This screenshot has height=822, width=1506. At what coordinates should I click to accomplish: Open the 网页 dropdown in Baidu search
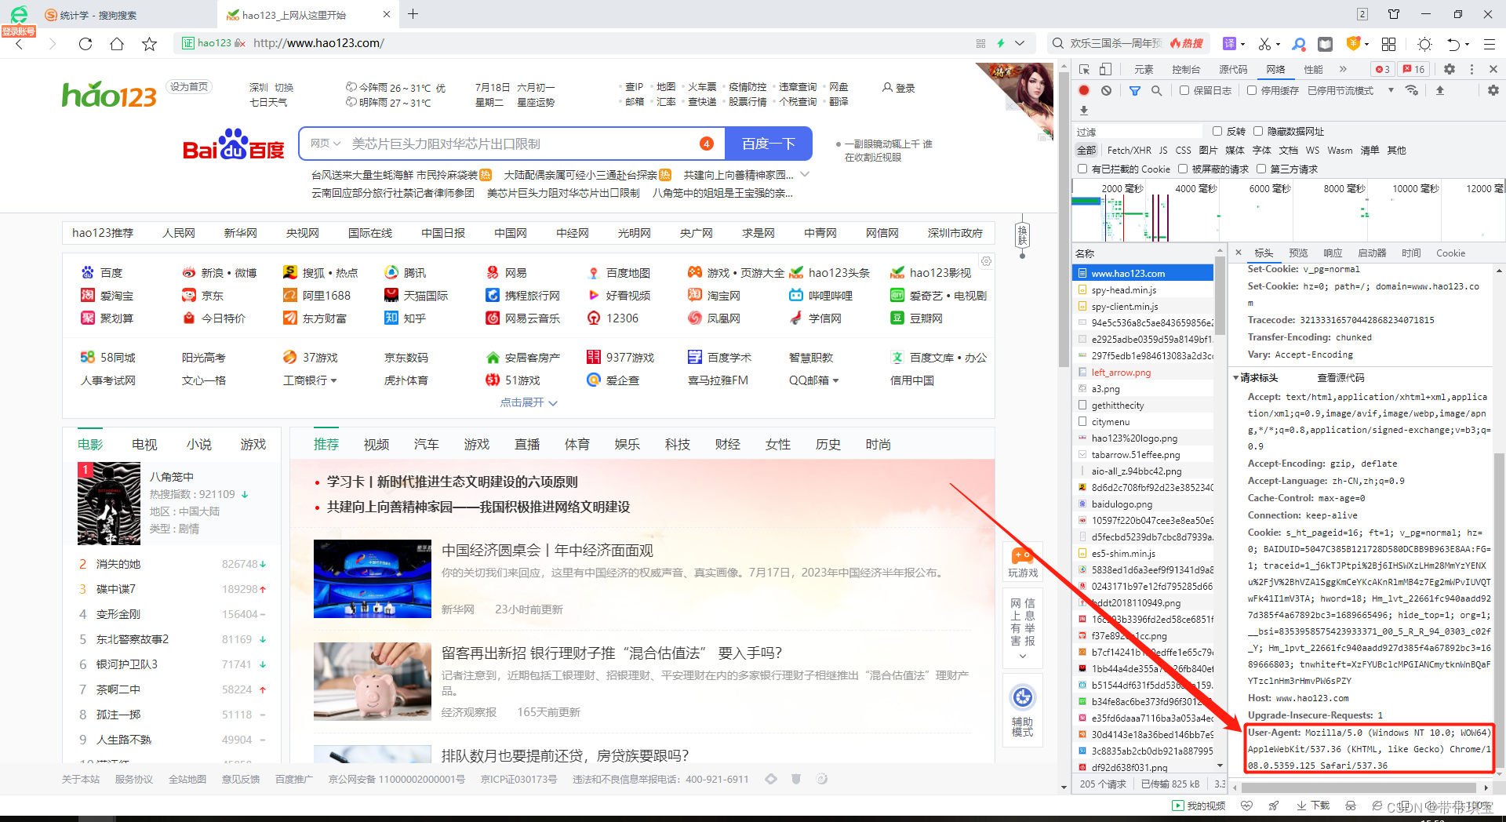(x=325, y=143)
